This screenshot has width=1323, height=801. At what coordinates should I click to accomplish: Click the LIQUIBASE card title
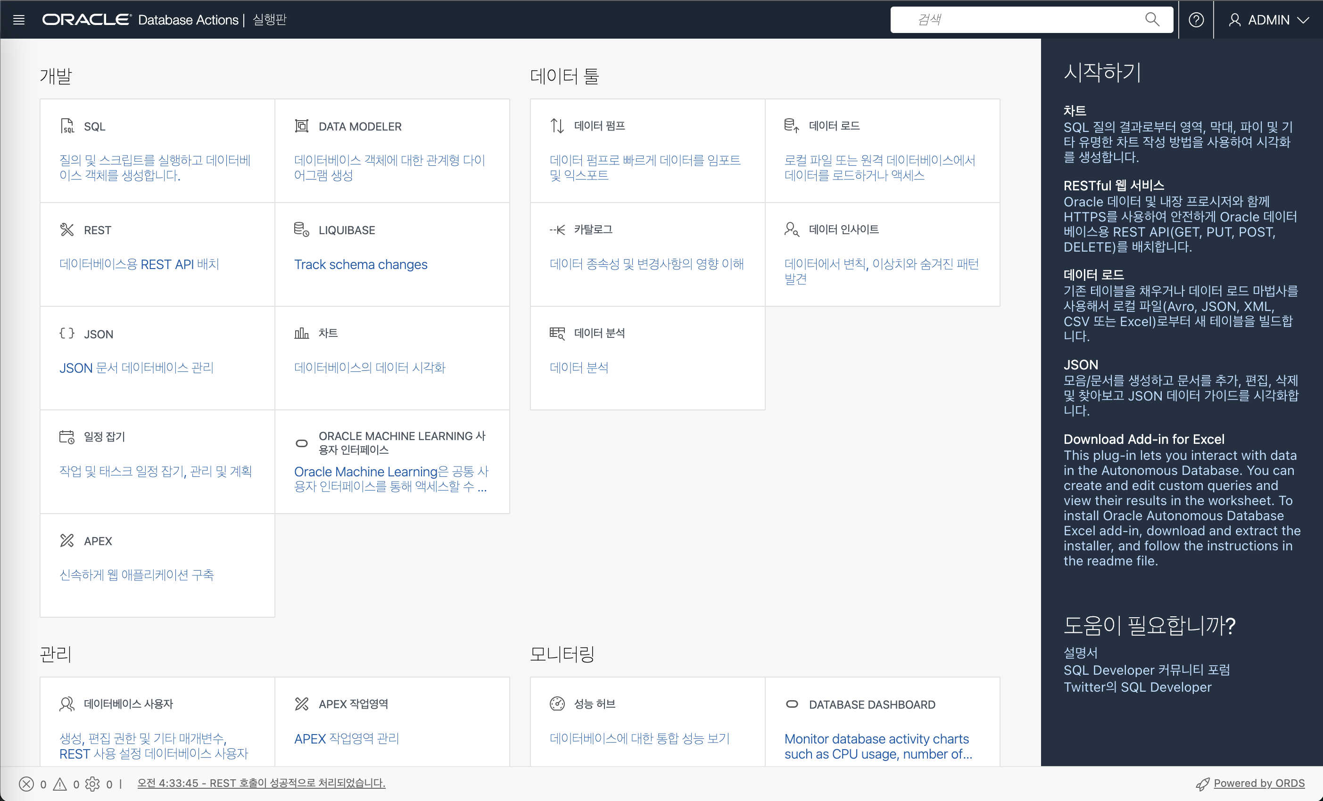[347, 229]
